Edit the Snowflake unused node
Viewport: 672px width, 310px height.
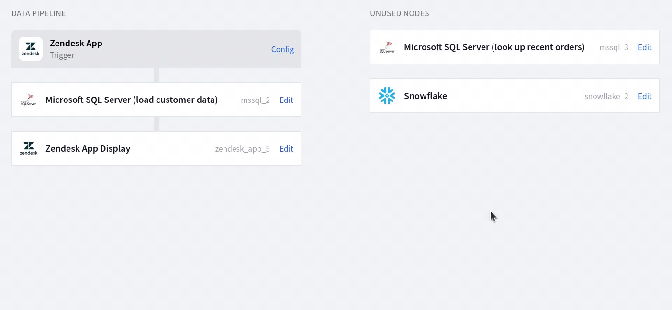[645, 96]
